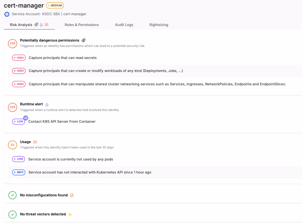Click LOW badge for not used by pods
302x223 pixels.
18,159
